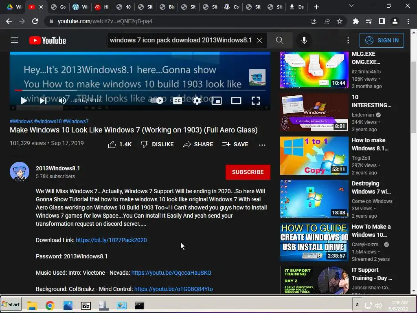Open the 10 INTERESTING Windows video thumbnail

click(314, 112)
